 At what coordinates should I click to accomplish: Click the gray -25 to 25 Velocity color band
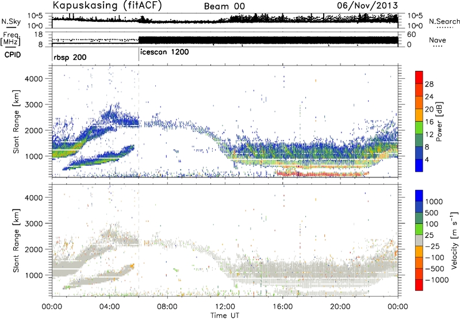point(419,240)
